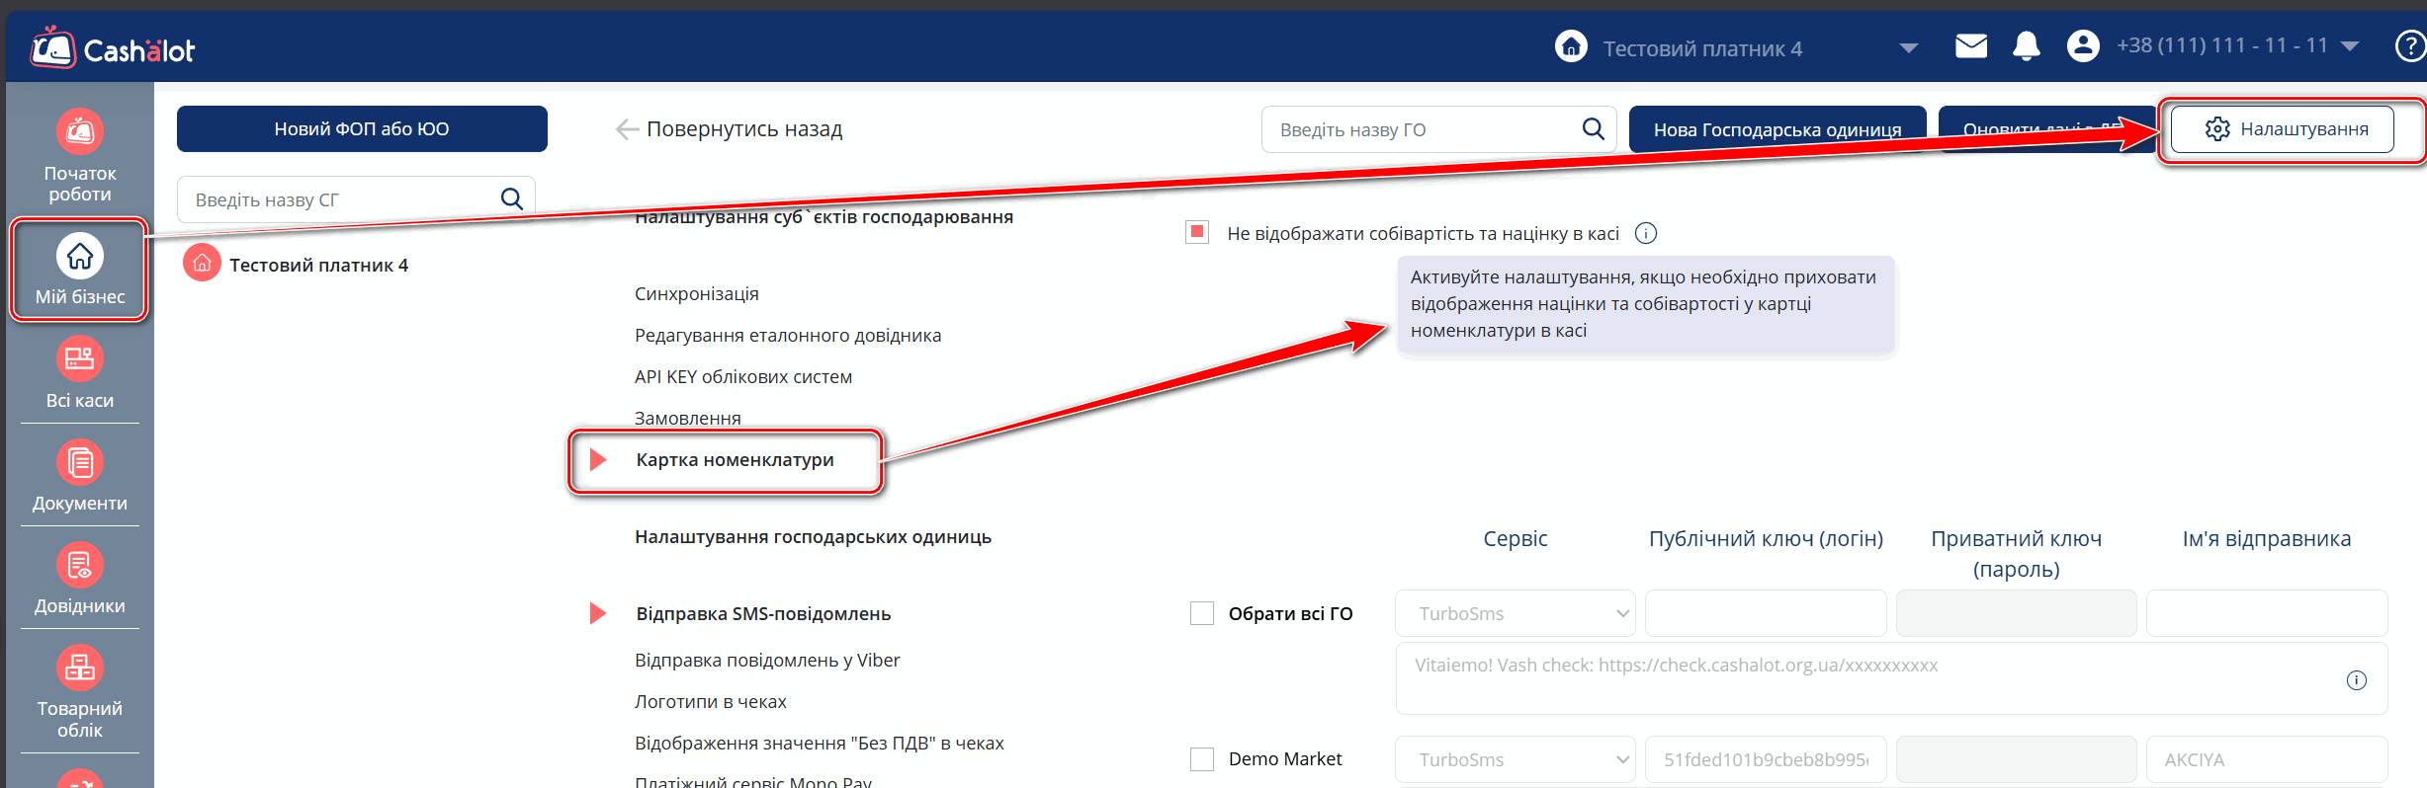Image resolution: width=2427 pixels, height=788 pixels.
Task: Open the Початок роботи sidebar icon
Action: pos(79,133)
